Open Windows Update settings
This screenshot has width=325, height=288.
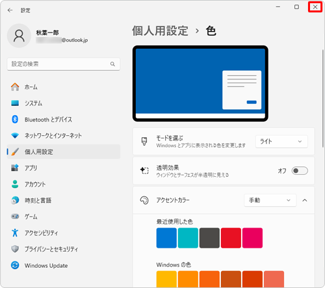tap(64, 265)
